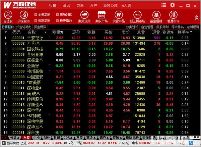The height and width of the screenshot is (147, 201).
Task: Open the 交易 menu
Action: point(80,5)
